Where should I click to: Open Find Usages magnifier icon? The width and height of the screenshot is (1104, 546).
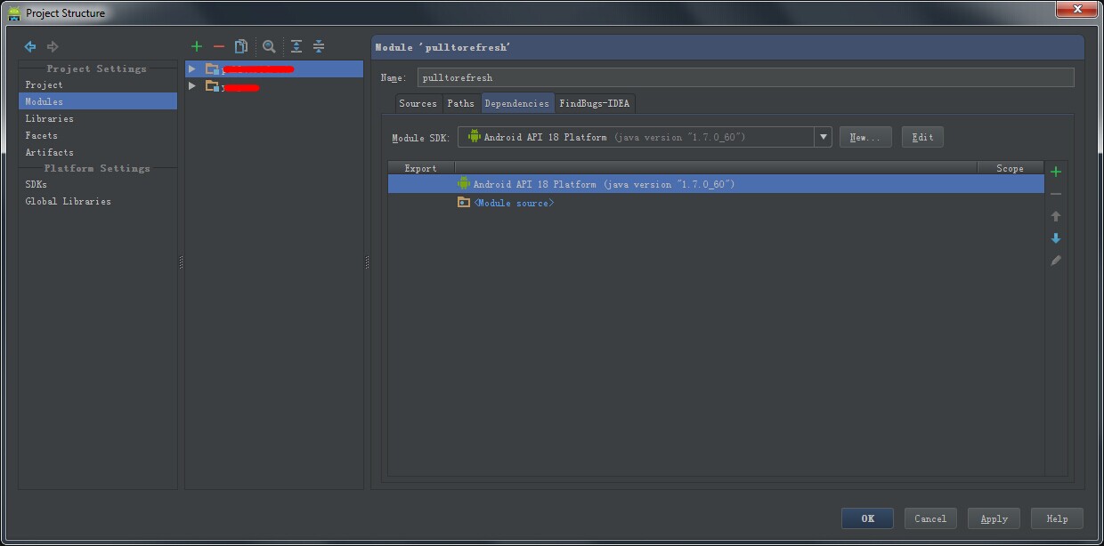tap(269, 46)
